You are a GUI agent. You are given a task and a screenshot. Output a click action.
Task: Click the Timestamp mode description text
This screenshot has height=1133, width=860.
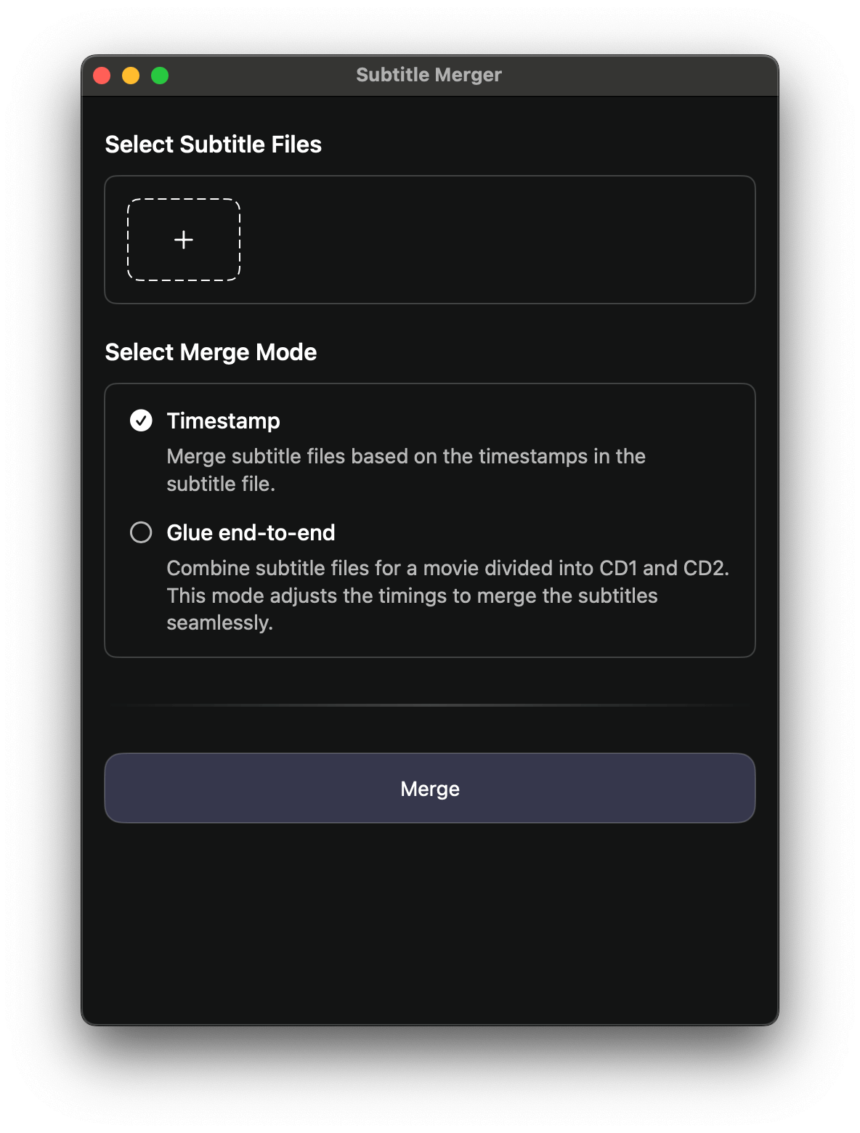[405, 470]
